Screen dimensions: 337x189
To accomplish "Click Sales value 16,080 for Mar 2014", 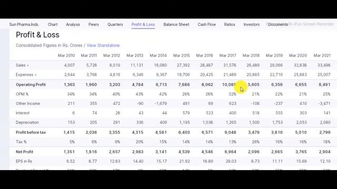I will tap(160, 65).
